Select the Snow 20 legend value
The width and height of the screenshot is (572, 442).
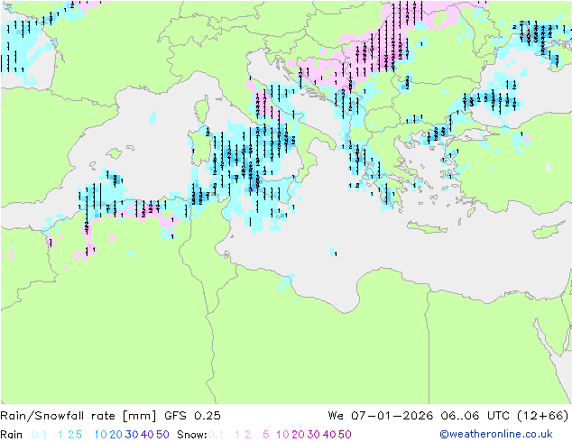(299, 435)
